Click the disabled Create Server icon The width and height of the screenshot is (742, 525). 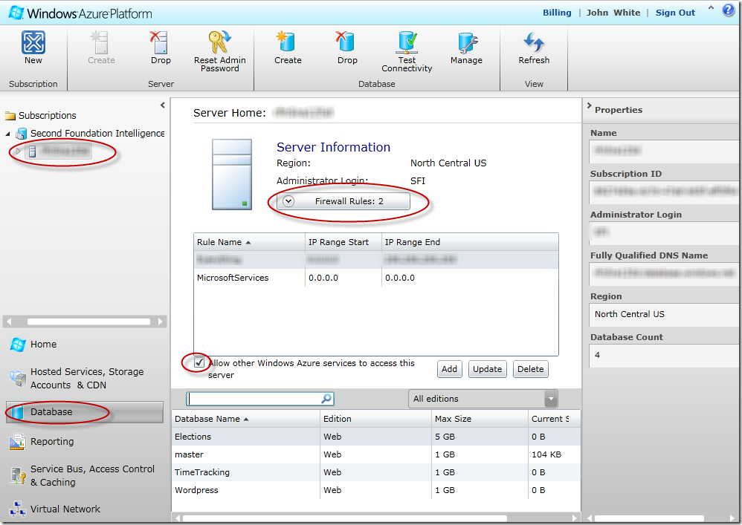(x=100, y=42)
